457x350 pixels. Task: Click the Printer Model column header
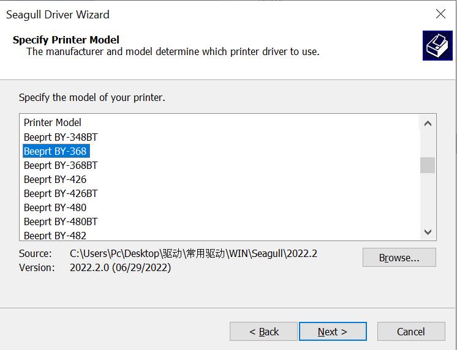(x=53, y=122)
